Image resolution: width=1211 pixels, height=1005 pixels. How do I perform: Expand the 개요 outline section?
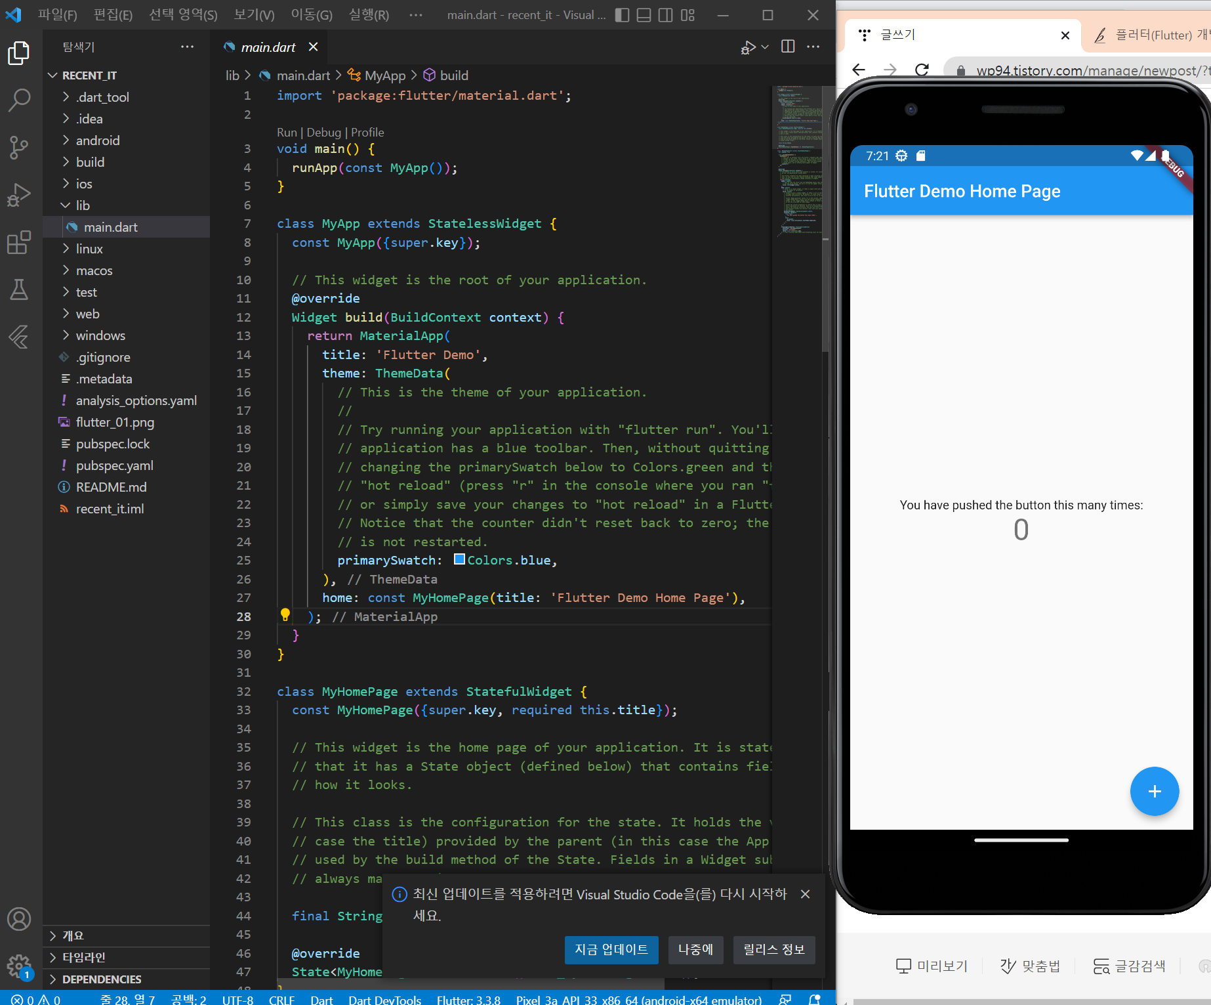(127, 935)
